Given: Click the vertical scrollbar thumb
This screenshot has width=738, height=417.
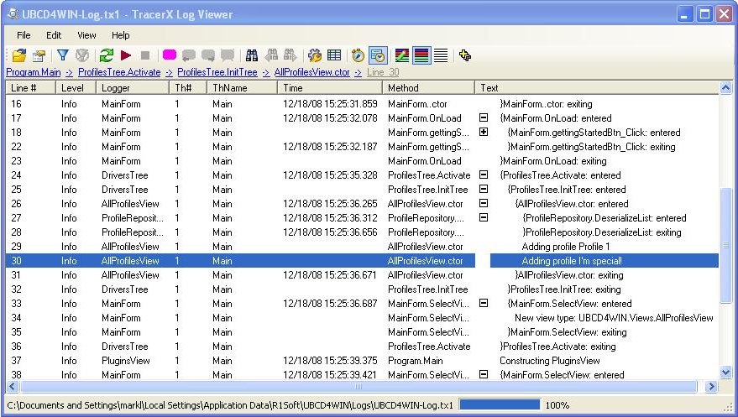Looking at the screenshot, I should point(725,245).
